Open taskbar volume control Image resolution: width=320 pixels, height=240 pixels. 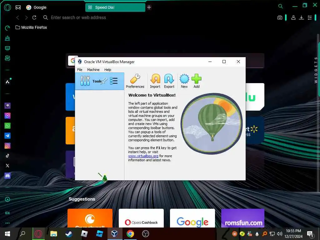click(x=279, y=234)
